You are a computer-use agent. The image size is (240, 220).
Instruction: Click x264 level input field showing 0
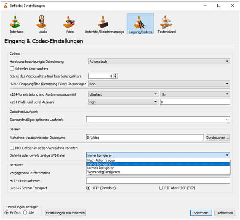[x=195, y=102]
